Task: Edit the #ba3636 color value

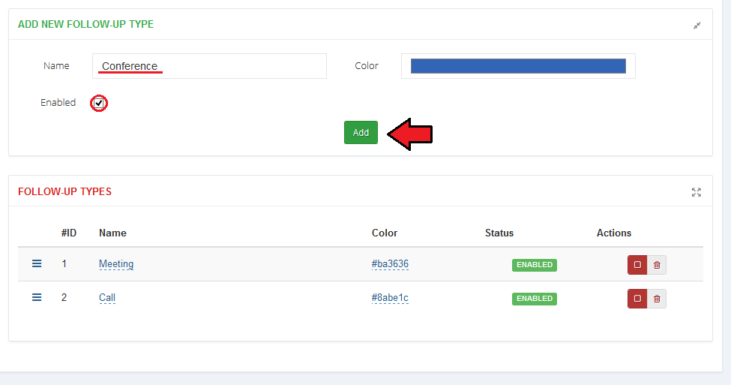Action: pyautogui.click(x=390, y=264)
